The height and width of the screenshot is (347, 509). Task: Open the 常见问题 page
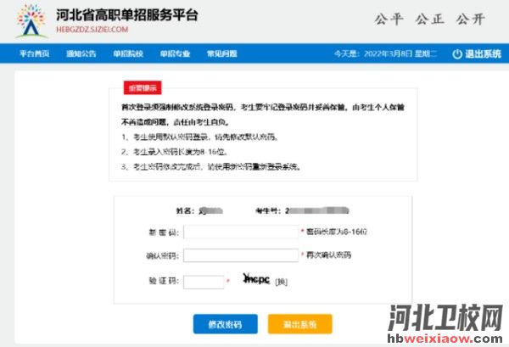point(221,53)
